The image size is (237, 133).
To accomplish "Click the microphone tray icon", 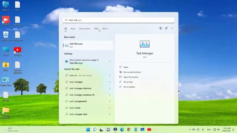I will click(x=203, y=130).
